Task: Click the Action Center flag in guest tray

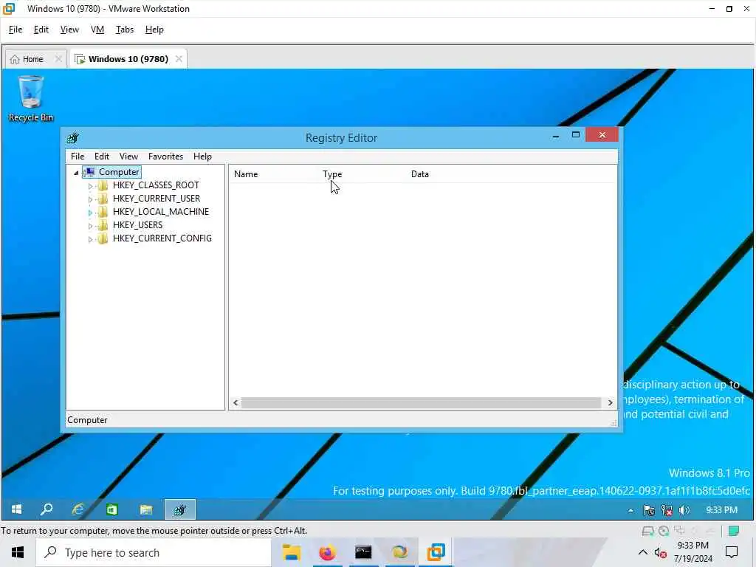Action: [x=649, y=510]
